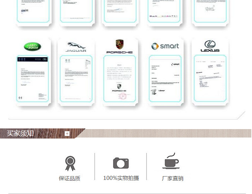The height and width of the screenshot is (194, 252).
Task: Click the 保证品质 label
Action: (70, 179)
